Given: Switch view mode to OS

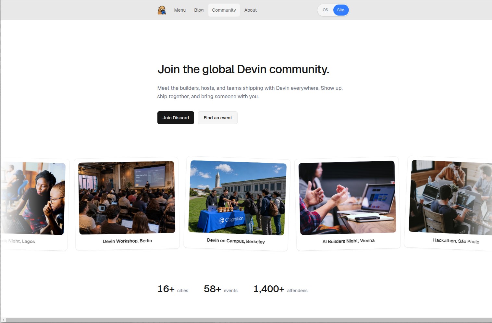Looking at the screenshot, I should coord(326,10).
